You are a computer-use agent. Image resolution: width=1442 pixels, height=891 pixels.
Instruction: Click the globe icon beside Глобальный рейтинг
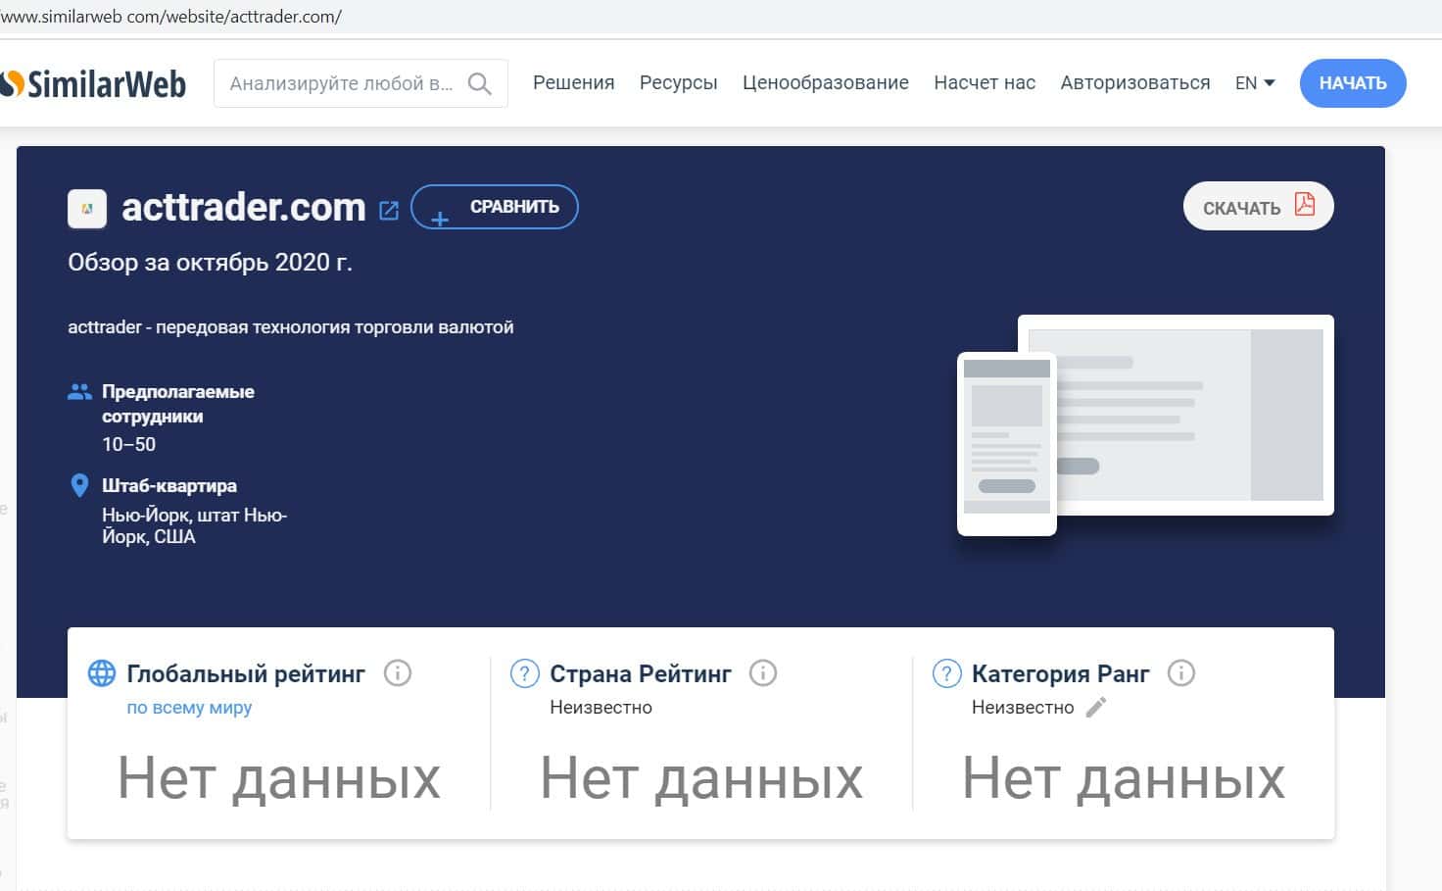point(102,673)
